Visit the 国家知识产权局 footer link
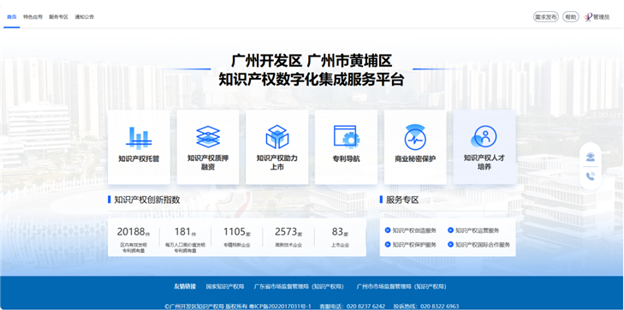 (x=225, y=287)
